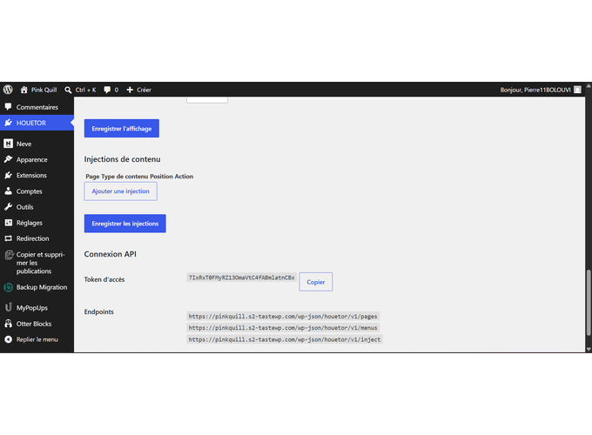Click the houetor/v1/inject endpoint URL
The image size is (592, 435).
pyautogui.click(x=285, y=339)
